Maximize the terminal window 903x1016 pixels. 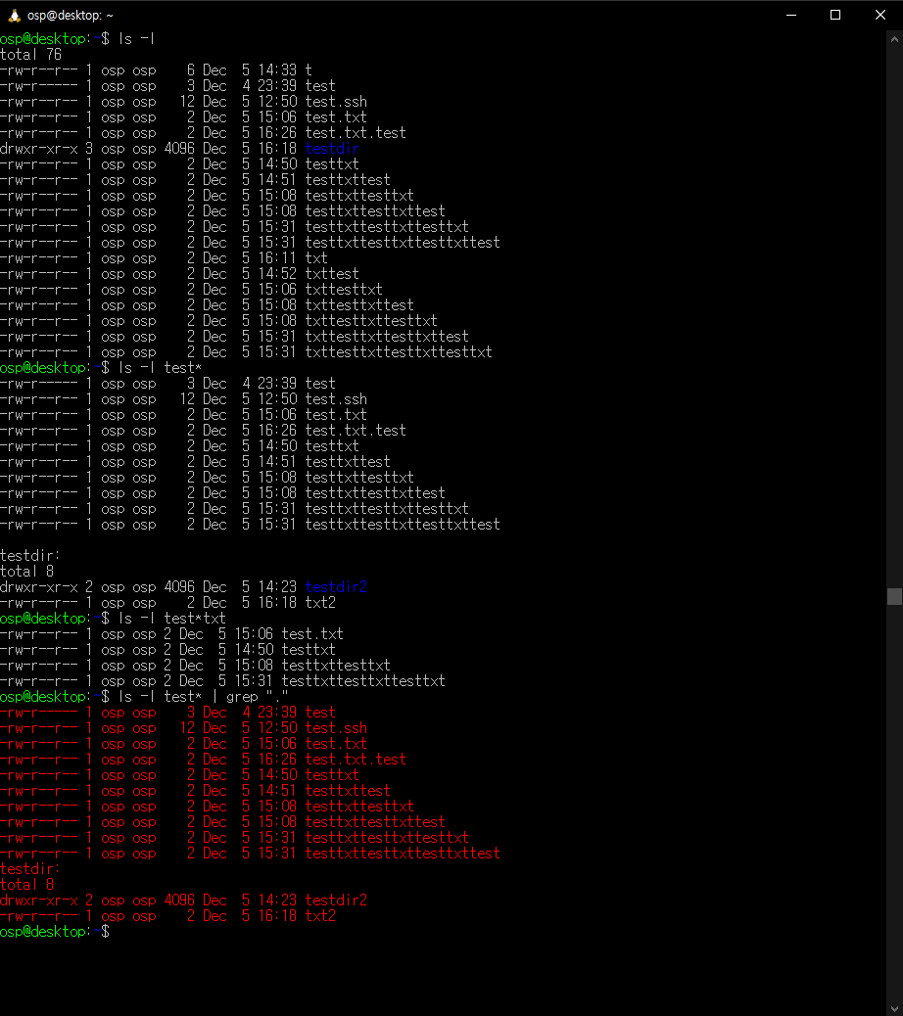[x=835, y=15]
